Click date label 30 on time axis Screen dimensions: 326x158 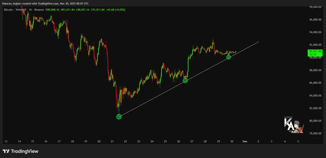232,142
